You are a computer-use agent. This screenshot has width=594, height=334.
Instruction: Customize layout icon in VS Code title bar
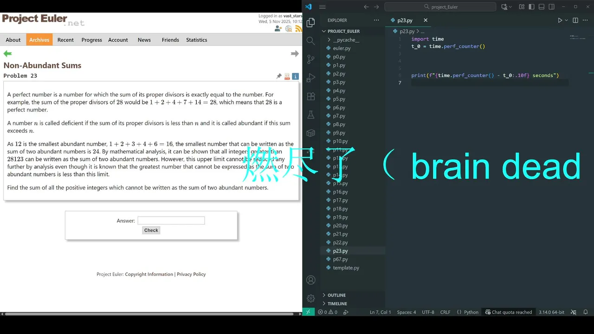point(522,7)
